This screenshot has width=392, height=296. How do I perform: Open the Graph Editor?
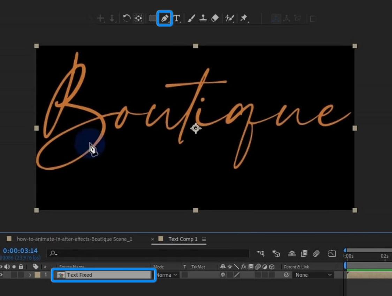332,253
